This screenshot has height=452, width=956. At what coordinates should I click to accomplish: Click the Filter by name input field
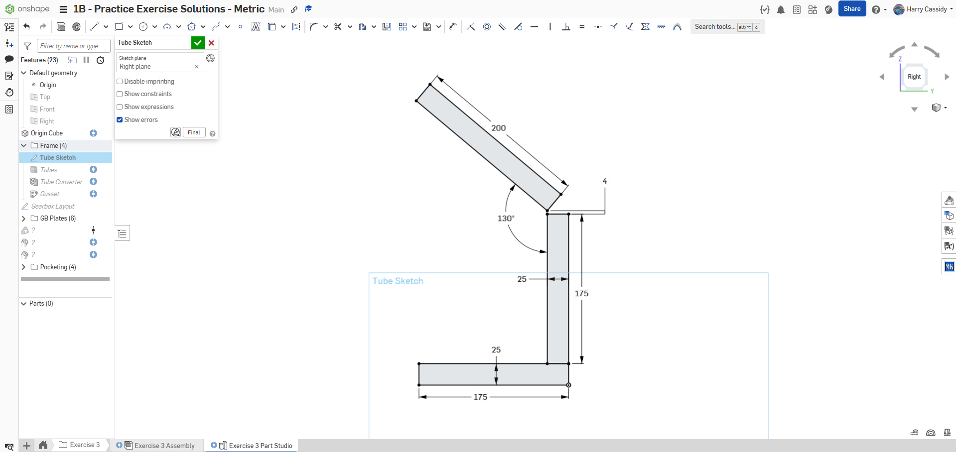click(73, 46)
